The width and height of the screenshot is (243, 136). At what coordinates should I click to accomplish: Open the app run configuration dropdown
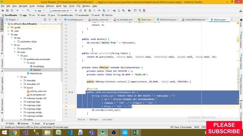click(39, 11)
